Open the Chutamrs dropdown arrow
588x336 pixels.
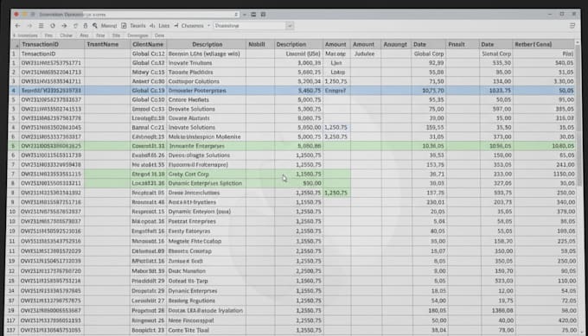pyautogui.click(x=209, y=26)
